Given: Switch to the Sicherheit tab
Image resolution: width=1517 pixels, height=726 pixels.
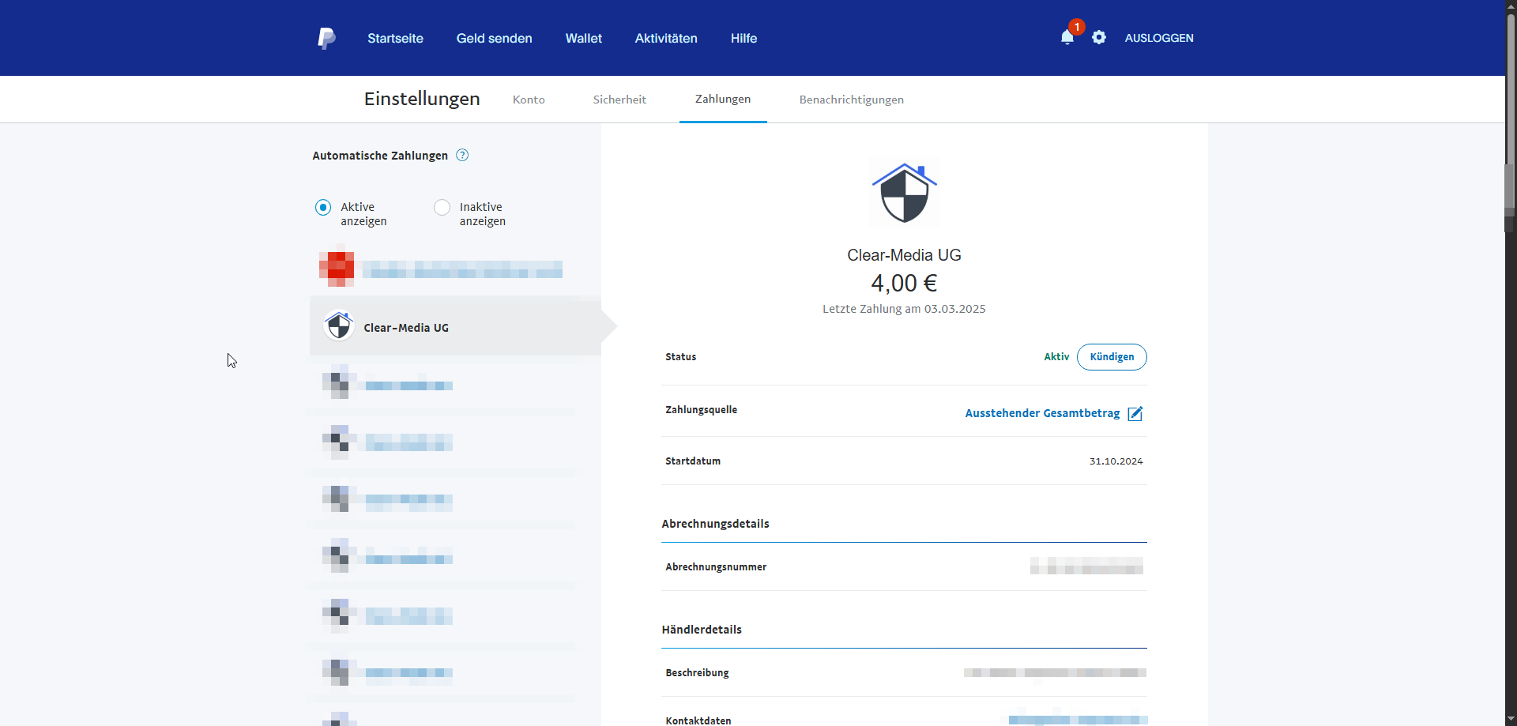Looking at the screenshot, I should tap(619, 100).
